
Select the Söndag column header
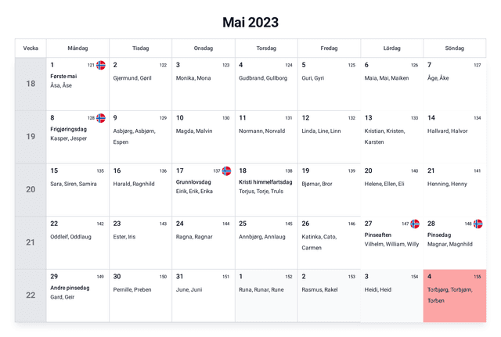454,48
